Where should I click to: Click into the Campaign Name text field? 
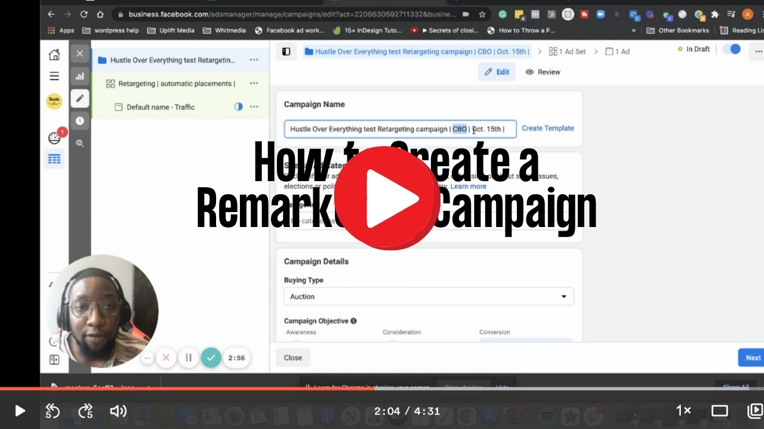click(400, 129)
